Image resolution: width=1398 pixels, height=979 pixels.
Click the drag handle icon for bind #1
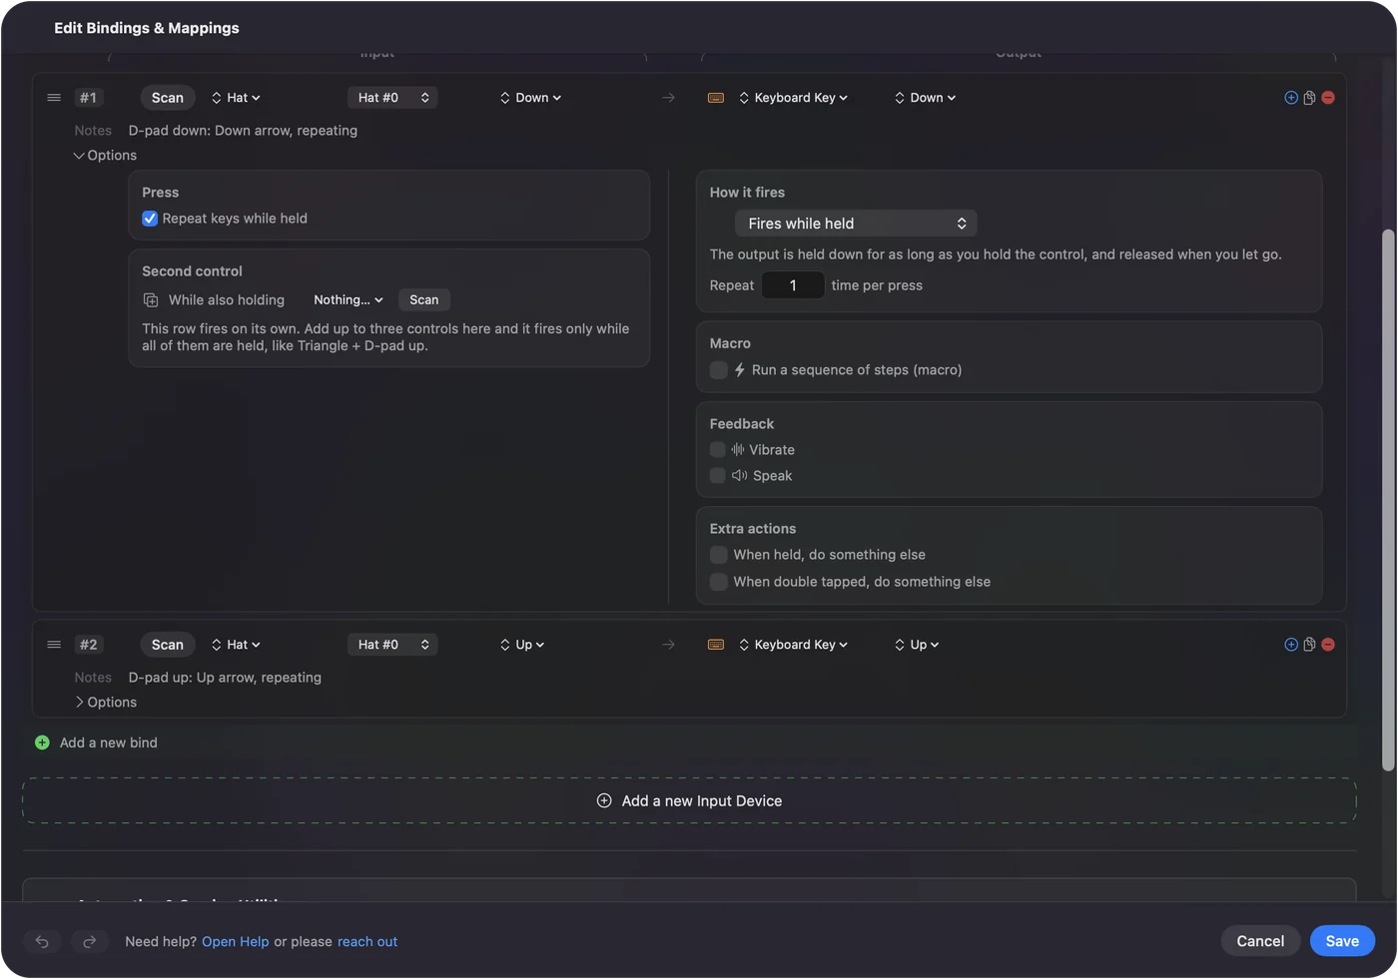54,98
